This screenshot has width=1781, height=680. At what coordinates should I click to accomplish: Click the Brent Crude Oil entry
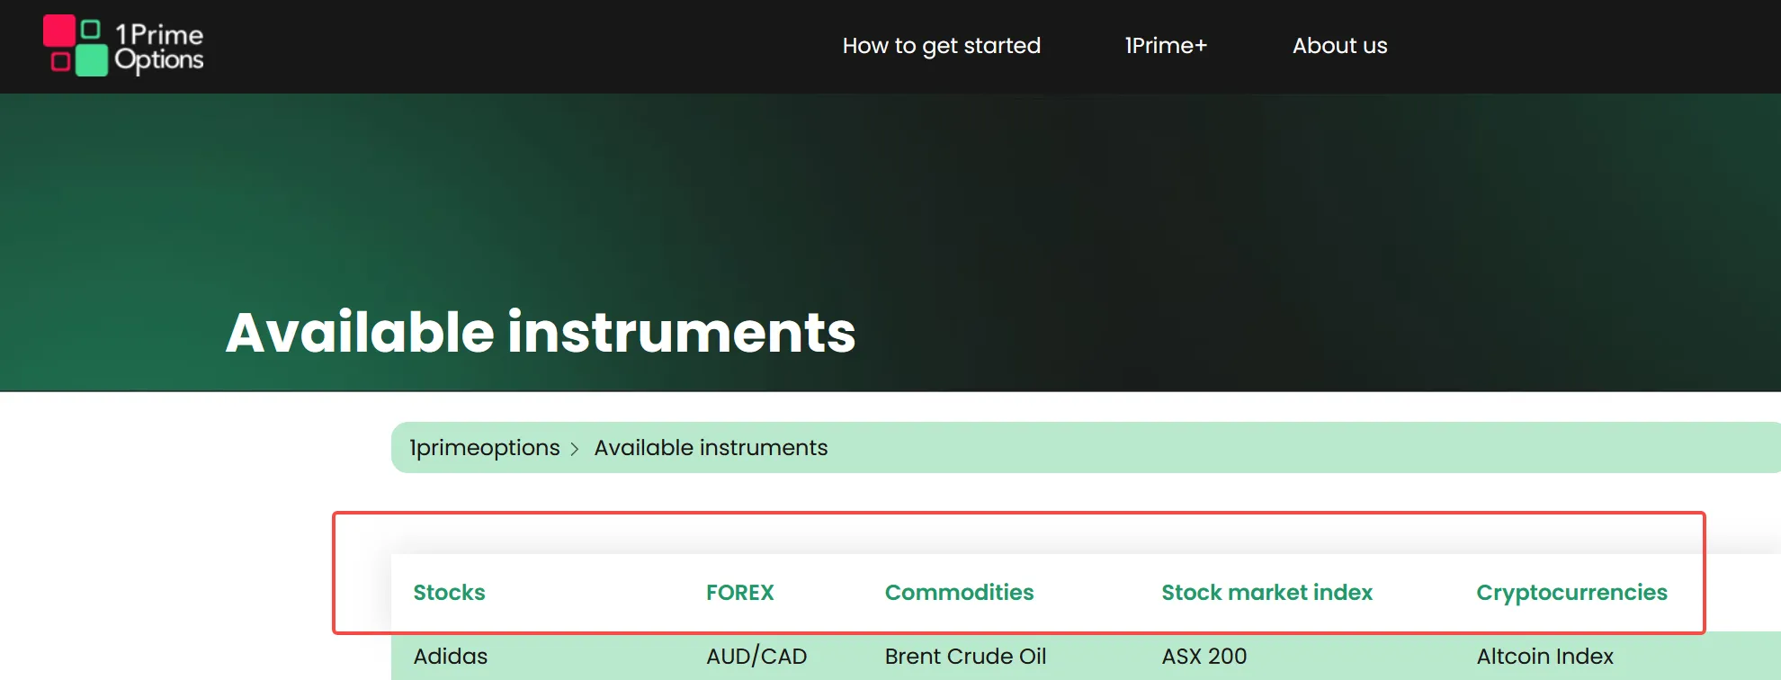(965, 657)
